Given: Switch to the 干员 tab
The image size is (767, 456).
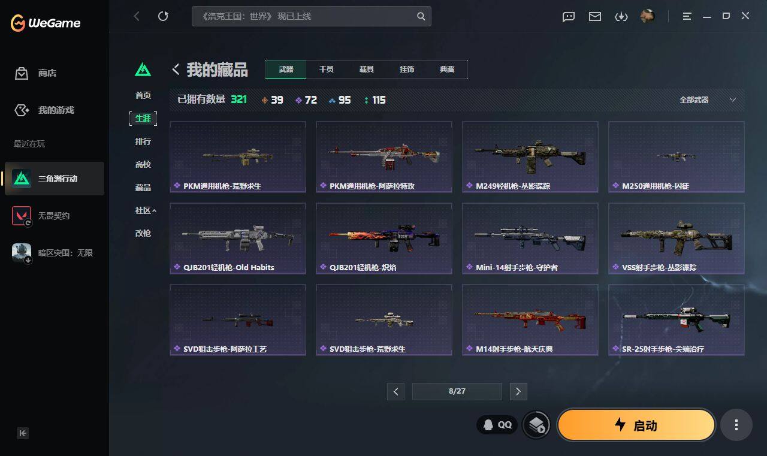Looking at the screenshot, I should [327, 70].
